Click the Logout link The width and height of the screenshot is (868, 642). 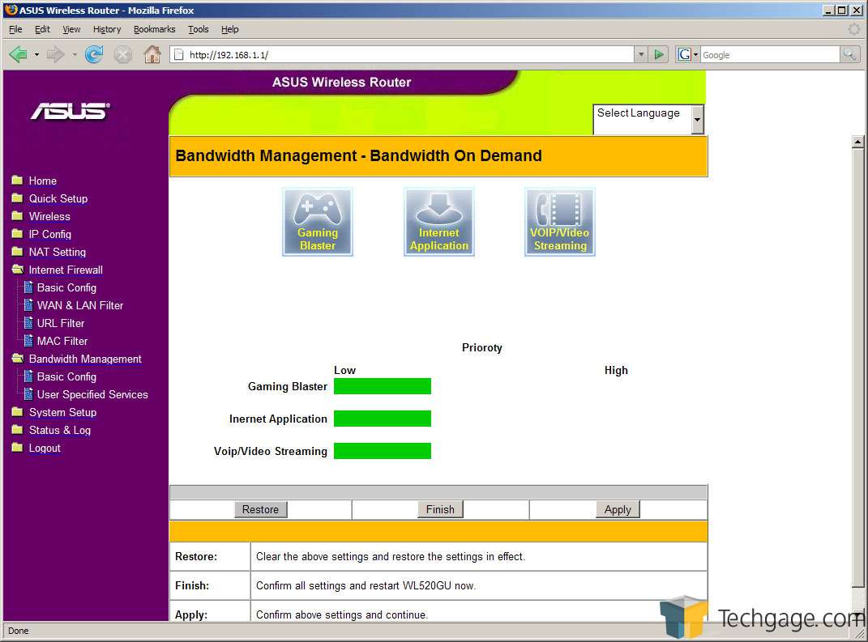point(45,448)
